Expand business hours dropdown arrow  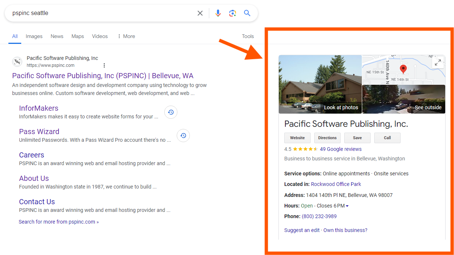[x=347, y=206]
